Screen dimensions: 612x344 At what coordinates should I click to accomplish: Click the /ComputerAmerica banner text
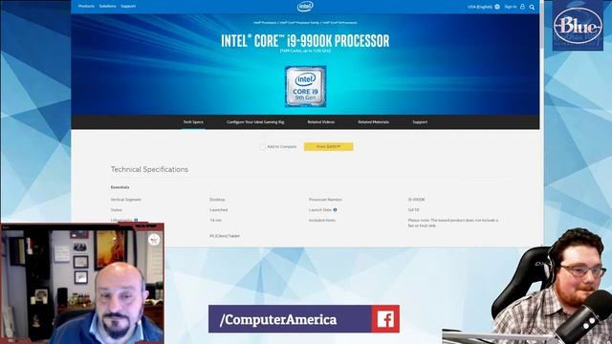[278, 319]
